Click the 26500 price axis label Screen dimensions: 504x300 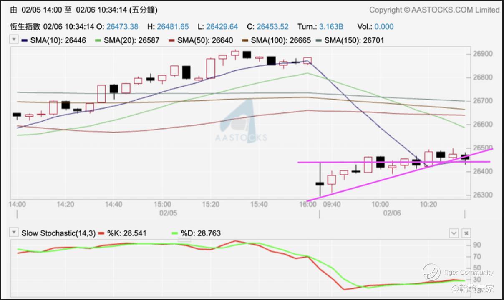coord(483,148)
